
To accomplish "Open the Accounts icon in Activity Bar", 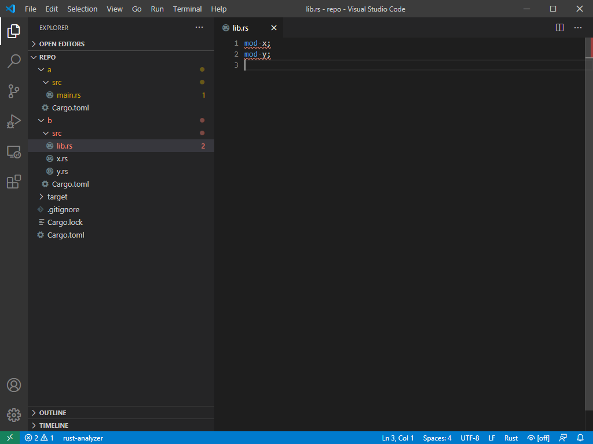I will pyautogui.click(x=13, y=385).
